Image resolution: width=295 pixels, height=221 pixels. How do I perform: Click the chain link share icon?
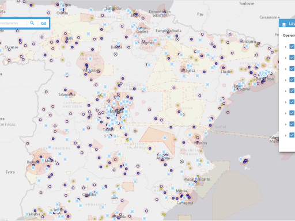pos(44,23)
